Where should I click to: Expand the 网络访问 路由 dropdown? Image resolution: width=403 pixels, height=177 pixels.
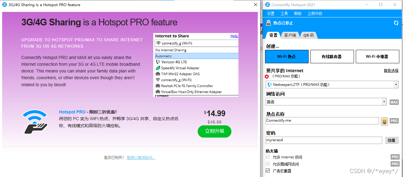(x=384, y=102)
